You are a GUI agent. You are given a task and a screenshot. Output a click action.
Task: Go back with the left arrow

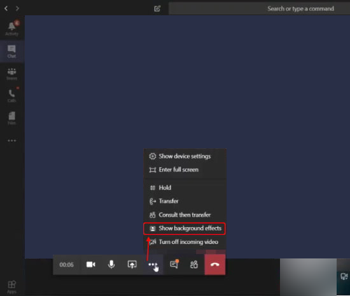[x=6, y=8]
